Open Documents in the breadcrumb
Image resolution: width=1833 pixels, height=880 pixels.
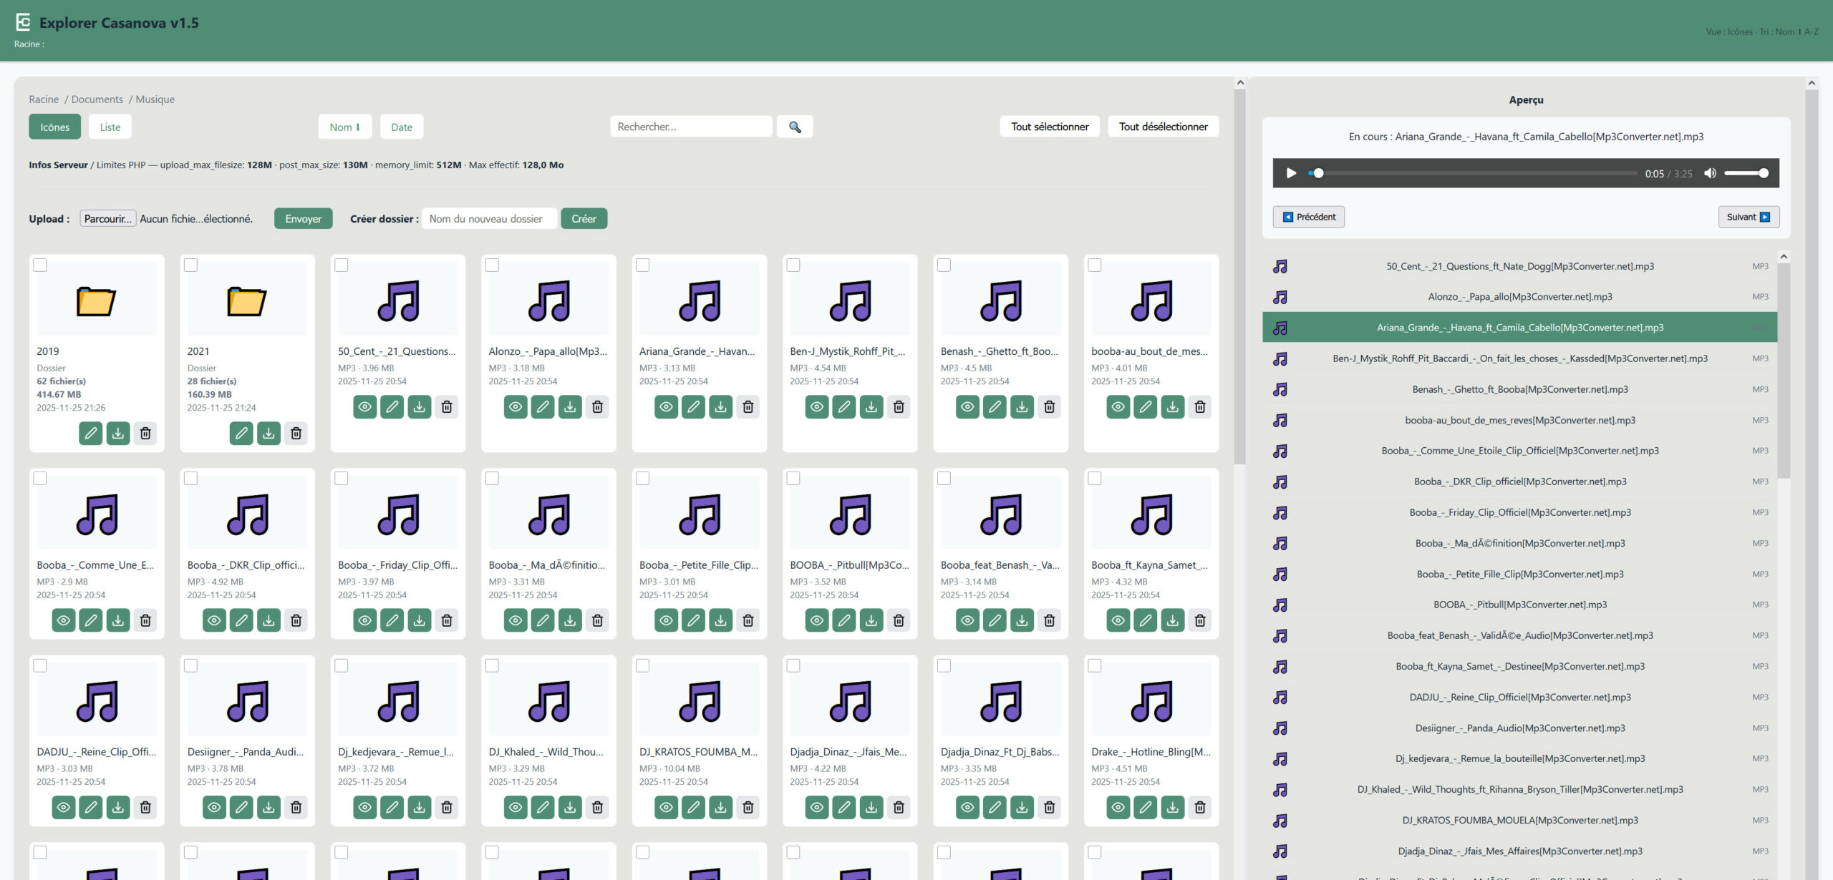click(97, 99)
